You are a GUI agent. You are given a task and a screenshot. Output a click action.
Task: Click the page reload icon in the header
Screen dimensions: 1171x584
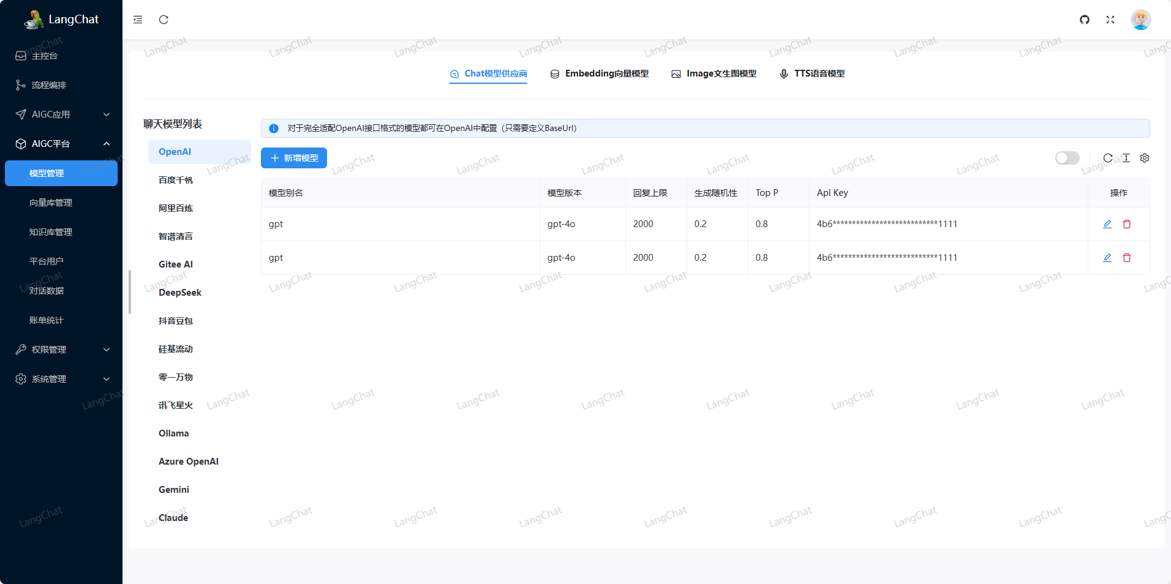pos(164,20)
